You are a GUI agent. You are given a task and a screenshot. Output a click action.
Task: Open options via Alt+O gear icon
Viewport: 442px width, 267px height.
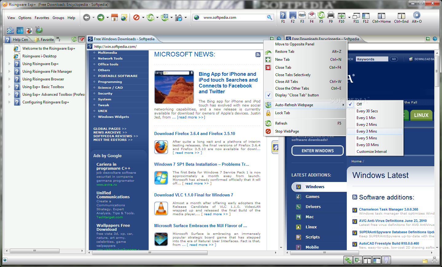coord(417,15)
